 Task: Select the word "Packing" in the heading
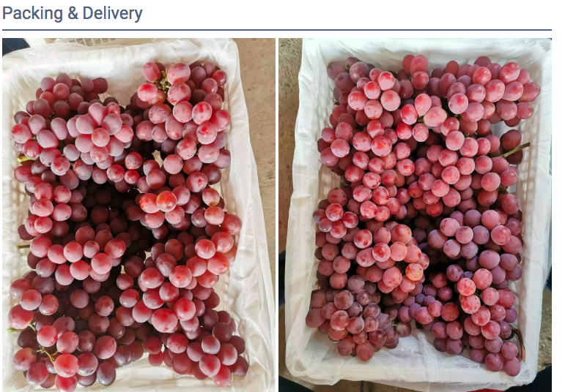33,14
